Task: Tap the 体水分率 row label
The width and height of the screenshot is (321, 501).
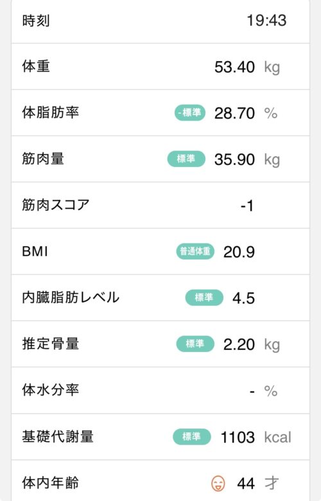Action: pos(51,390)
